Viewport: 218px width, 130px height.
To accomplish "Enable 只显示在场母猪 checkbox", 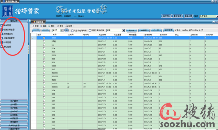I will click(x=72, y=30).
